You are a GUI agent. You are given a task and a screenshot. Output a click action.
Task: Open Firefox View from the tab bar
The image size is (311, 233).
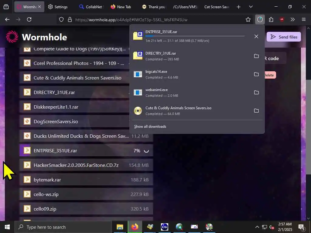[6, 7]
